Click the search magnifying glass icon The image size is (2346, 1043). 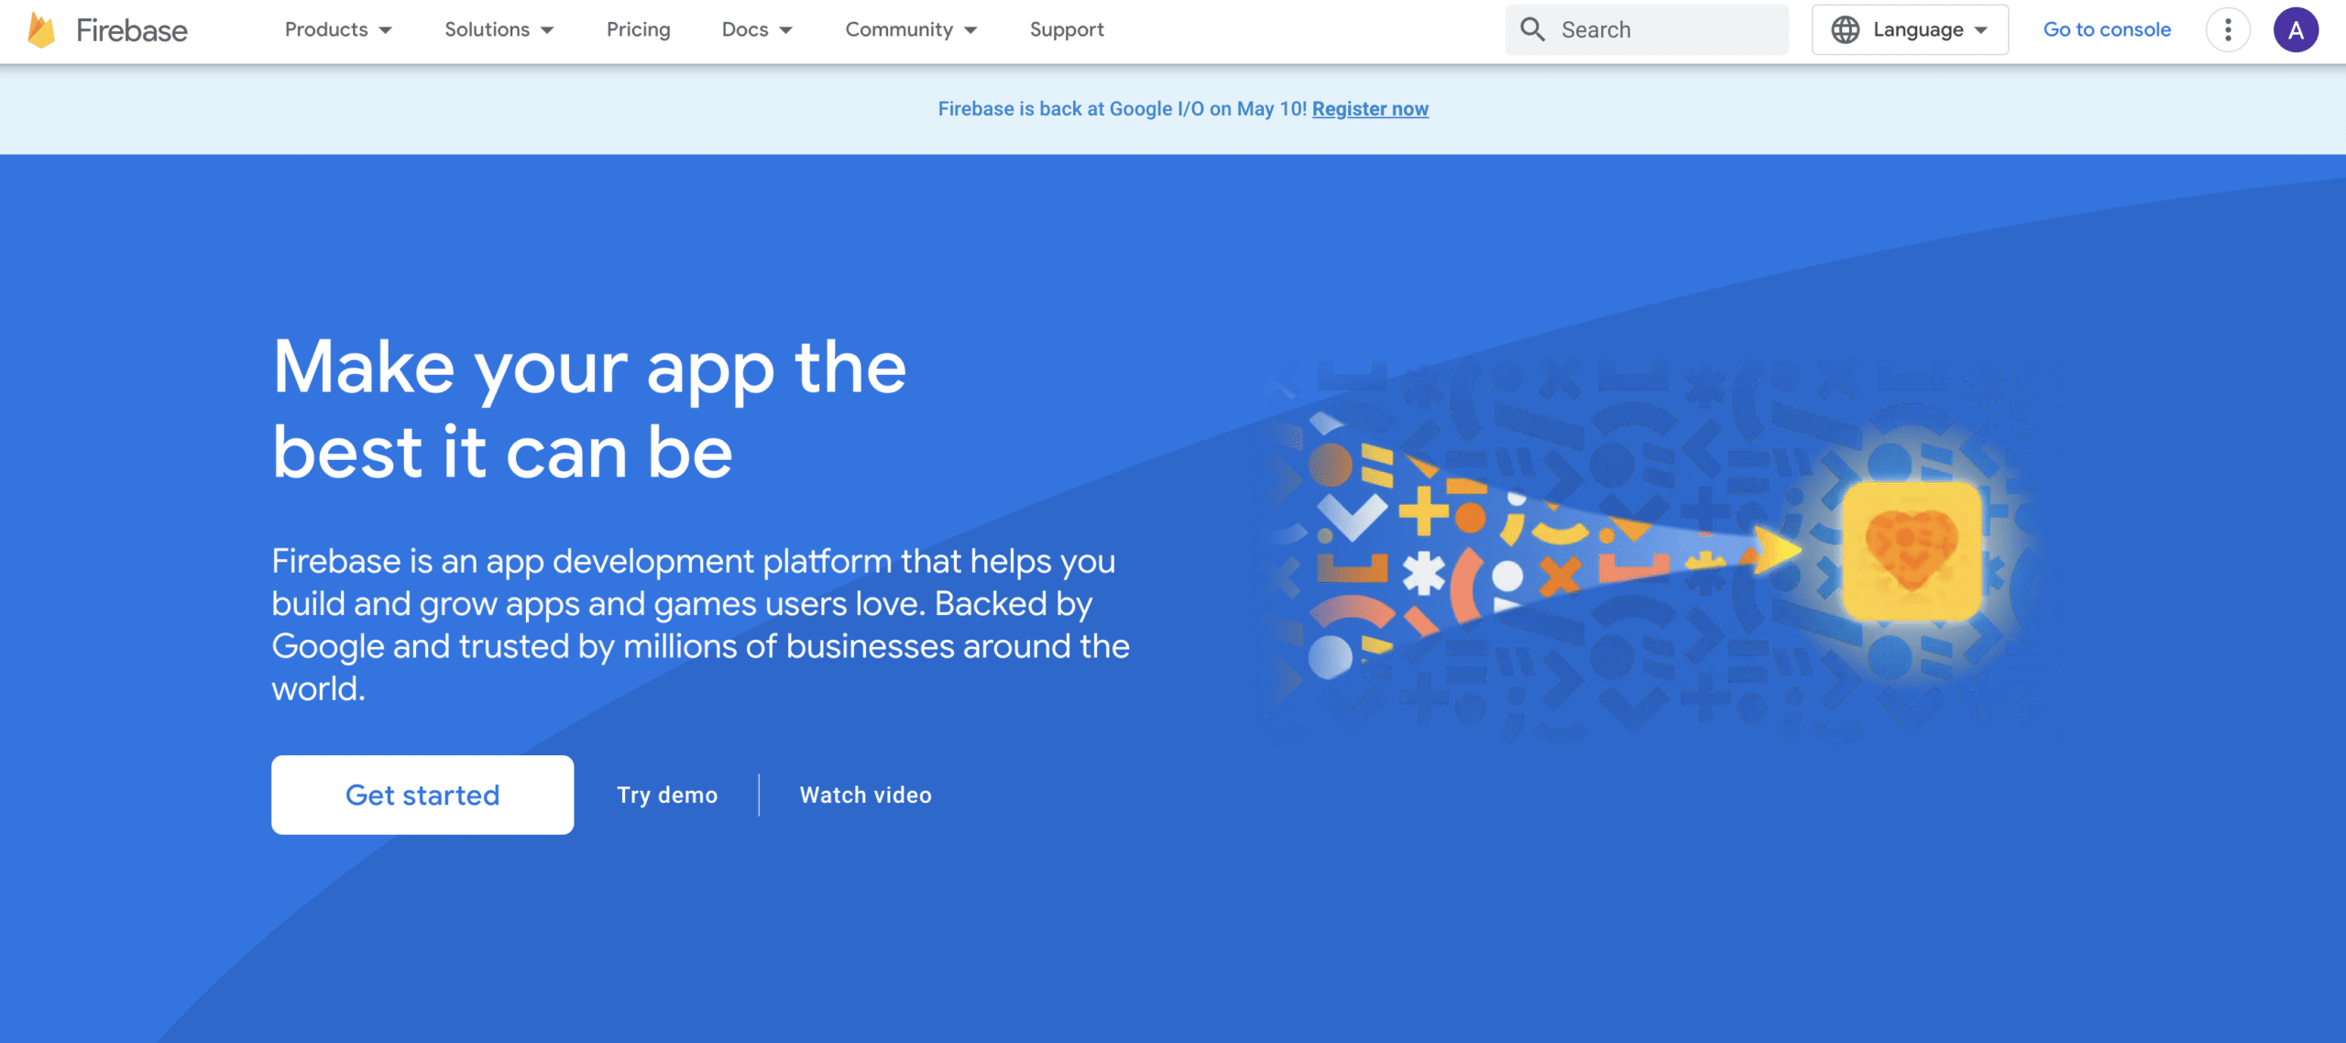pyautogui.click(x=1532, y=29)
